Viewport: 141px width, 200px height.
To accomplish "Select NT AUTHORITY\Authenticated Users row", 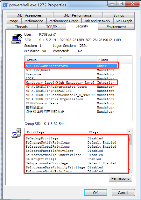I will [x=71, y=87].
